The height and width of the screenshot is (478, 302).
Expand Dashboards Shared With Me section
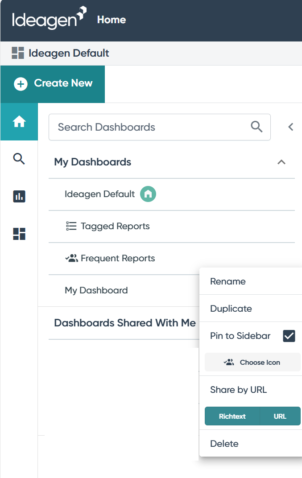click(x=125, y=323)
